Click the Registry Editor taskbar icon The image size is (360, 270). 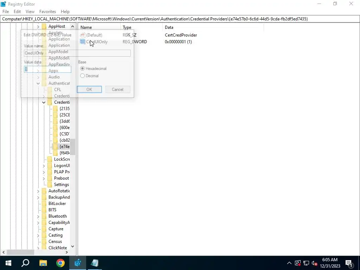click(78, 263)
